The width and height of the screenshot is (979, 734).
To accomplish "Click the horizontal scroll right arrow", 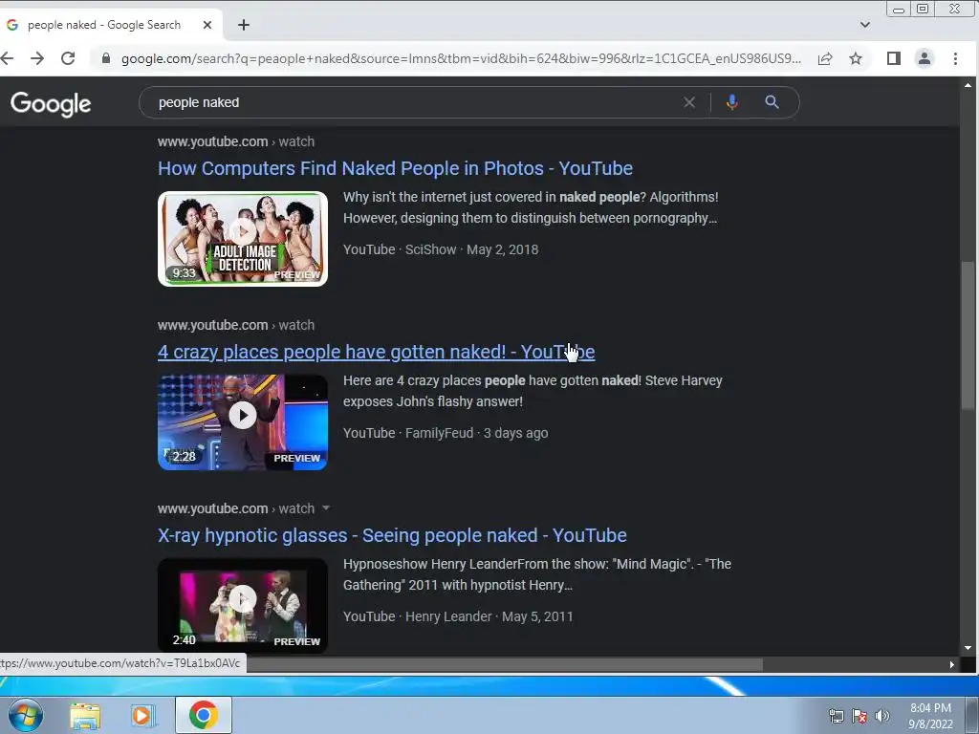I will 951,665.
